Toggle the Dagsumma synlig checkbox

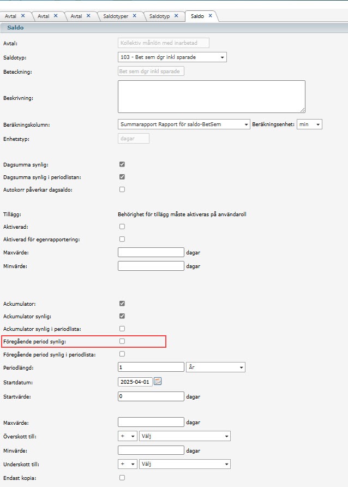(x=122, y=164)
